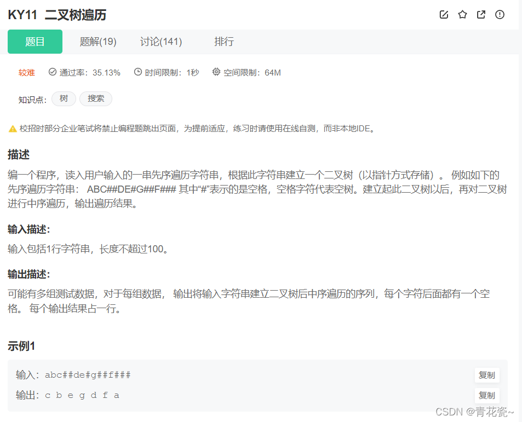Switch to the 题解(19) tab
This screenshot has height=422, width=522.
98,42
